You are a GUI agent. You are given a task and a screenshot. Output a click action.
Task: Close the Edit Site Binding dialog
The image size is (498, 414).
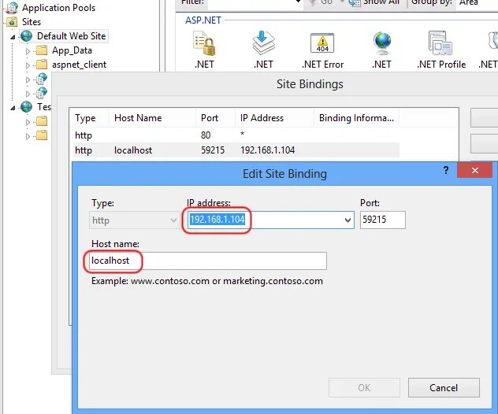(475, 170)
